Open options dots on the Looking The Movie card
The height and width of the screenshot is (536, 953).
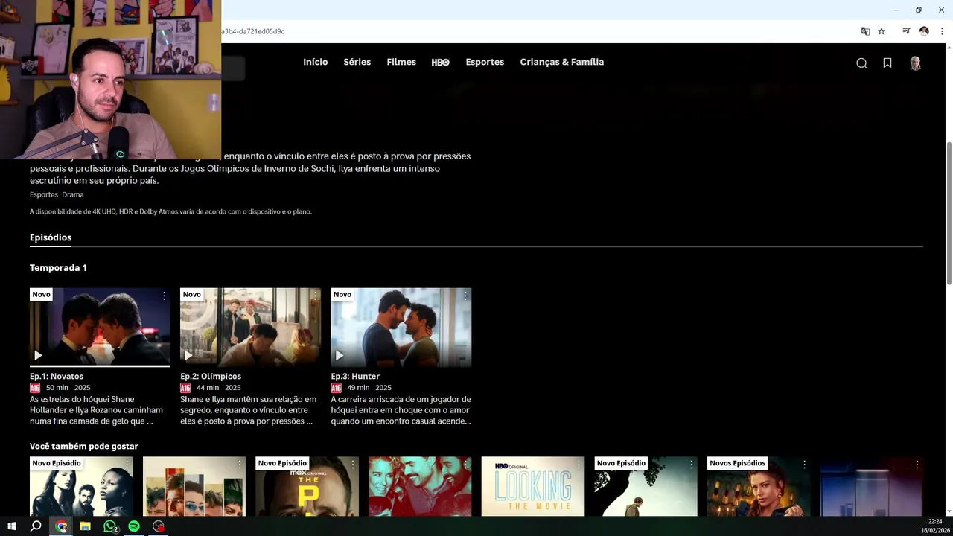(578, 464)
